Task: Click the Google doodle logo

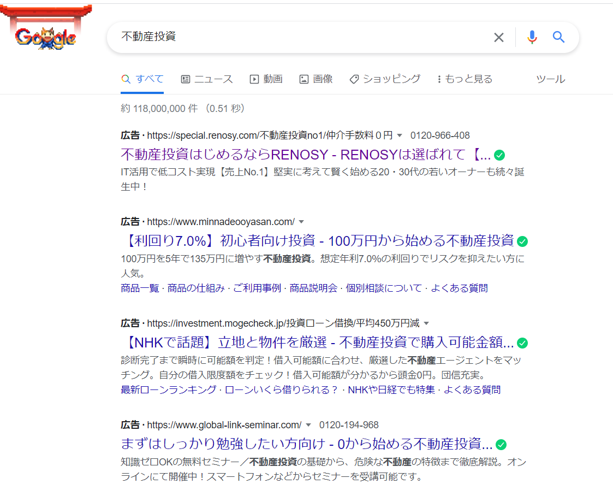Action: (x=46, y=28)
